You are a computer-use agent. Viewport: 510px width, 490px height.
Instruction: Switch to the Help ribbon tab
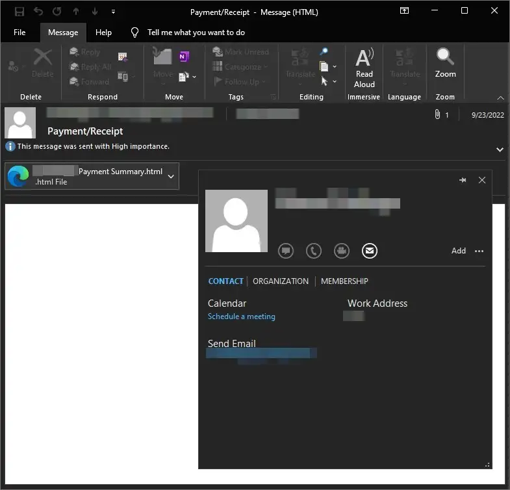103,32
